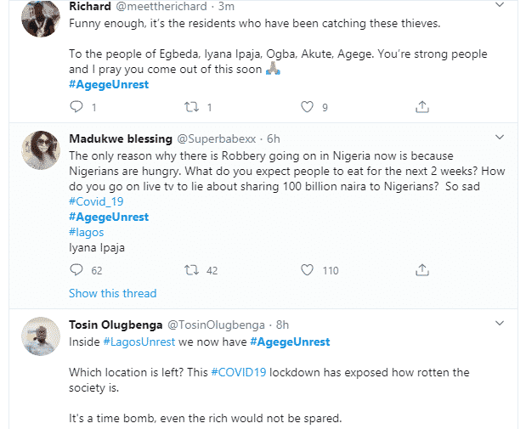Open #lagos hashtag link
The width and height of the screenshot is (526, 429).
[x=85, y=232]
